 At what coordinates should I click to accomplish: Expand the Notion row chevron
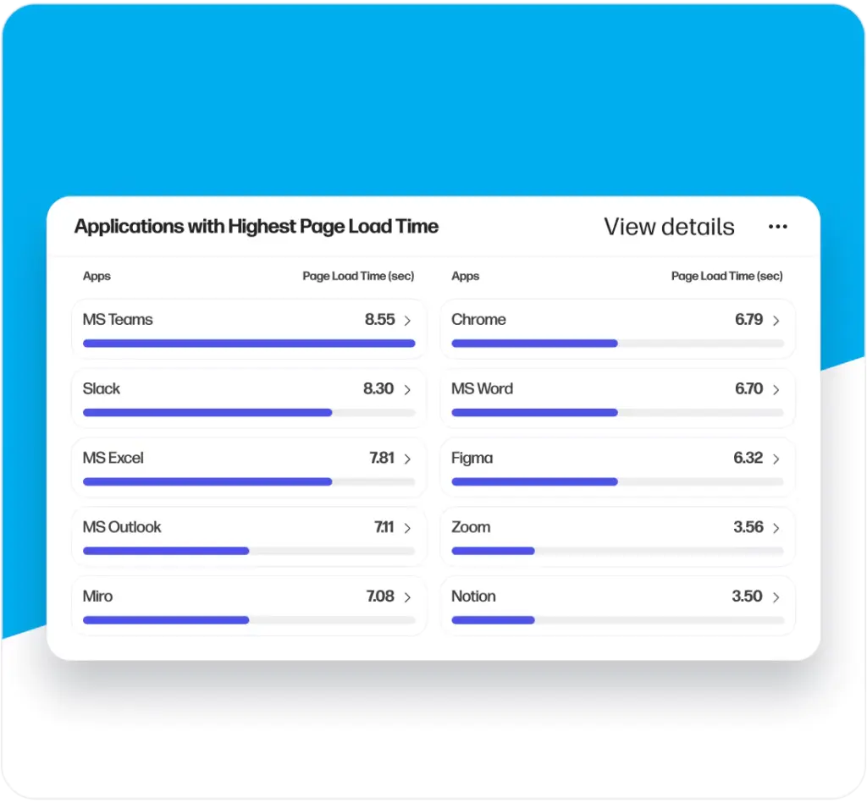776,597
